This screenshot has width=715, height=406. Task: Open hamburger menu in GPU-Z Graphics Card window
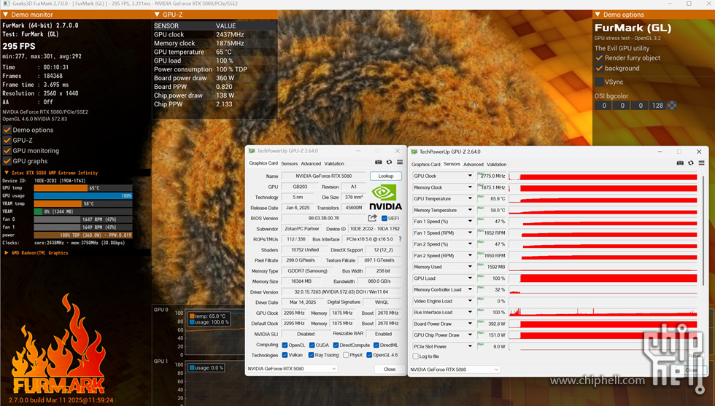(x=400, y=163)
